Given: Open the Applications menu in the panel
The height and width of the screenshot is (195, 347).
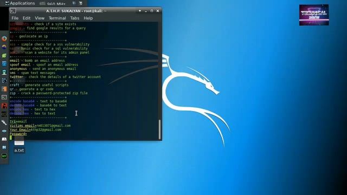Looking at the screenshot, I should [20, 3].
